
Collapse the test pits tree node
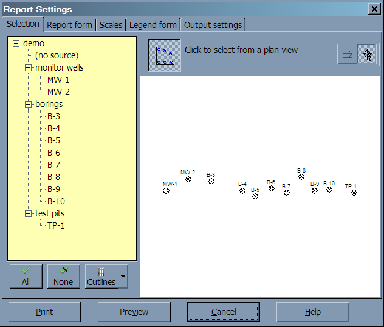pyautogui.click(x=28, y=213)
